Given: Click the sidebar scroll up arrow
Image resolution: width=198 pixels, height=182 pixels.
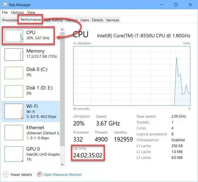Looking at the screenshot, I should (62, 30).
